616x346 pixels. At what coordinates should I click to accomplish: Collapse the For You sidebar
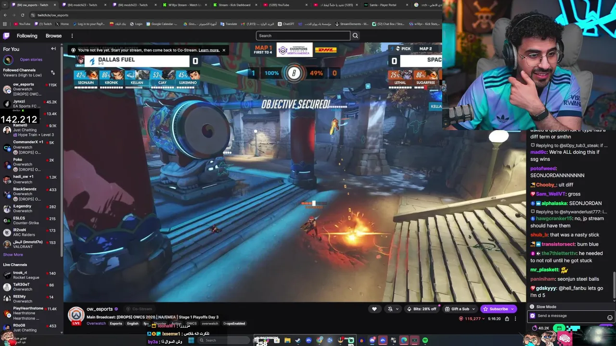click(53, 49)
